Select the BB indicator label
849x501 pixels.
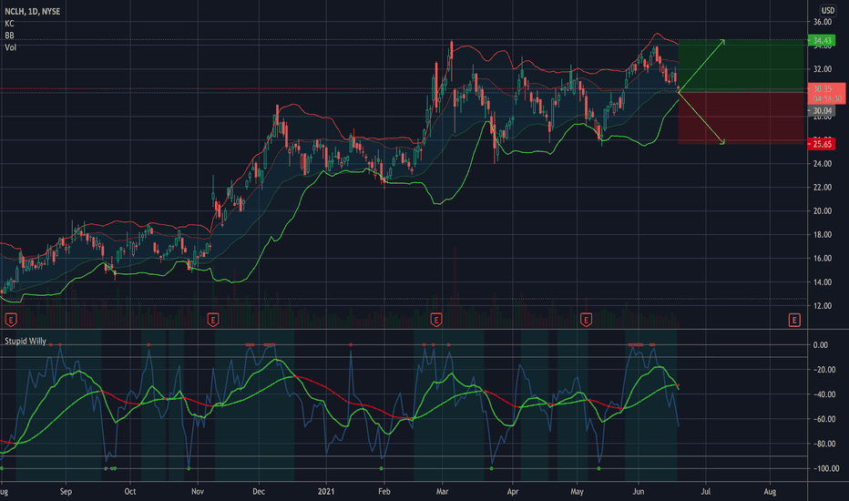(x=9, y=36)
